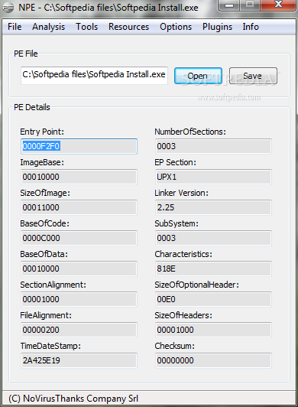Click the Save button
This screenshot has height=407, width=298.
pyautogui.click(x=253, y=76)
